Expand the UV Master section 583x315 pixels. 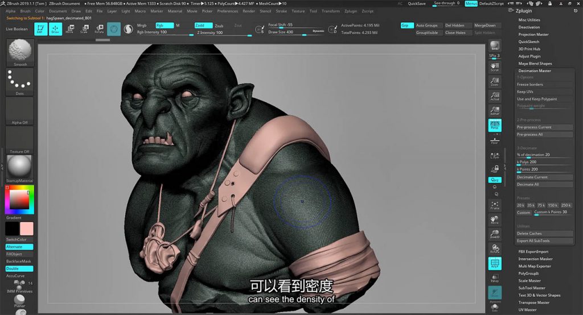pos(527,309)
